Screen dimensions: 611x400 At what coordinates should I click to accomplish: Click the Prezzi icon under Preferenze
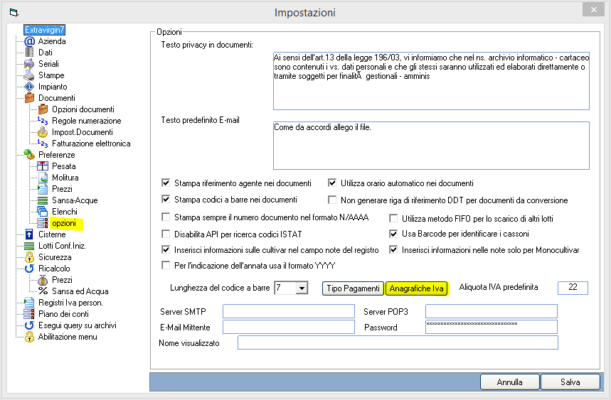click(x=43, y=189)
